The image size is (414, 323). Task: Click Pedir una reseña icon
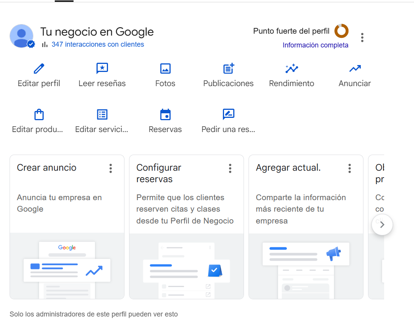tap(229, 114)
